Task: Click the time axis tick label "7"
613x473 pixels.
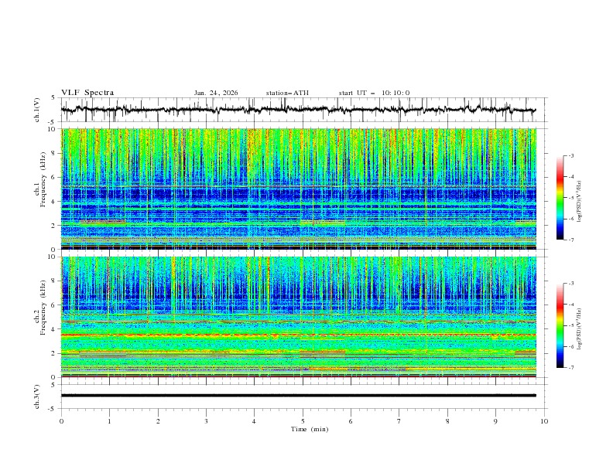Action: click(399, 421)
